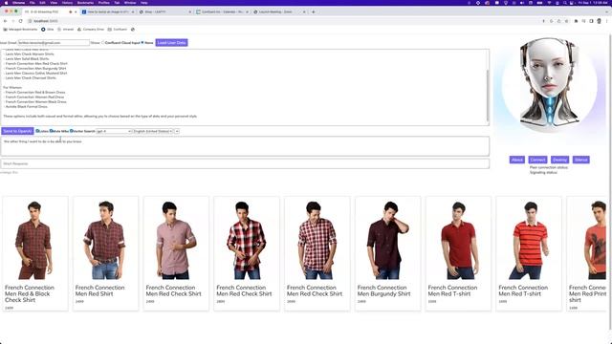
Task: Click the response list scrollbar
Action: coord(488,96)
